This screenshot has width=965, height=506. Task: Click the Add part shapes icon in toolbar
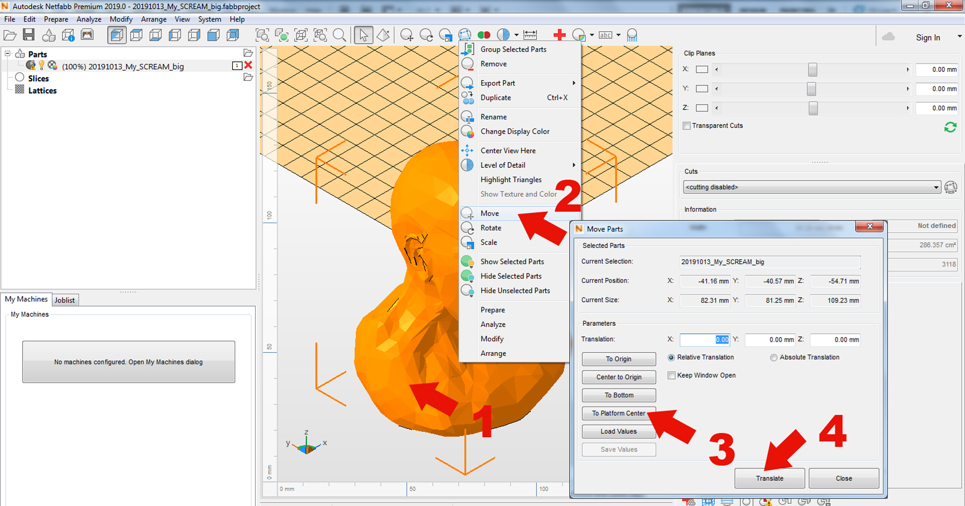pyautogui.click(x=49, y=35)
